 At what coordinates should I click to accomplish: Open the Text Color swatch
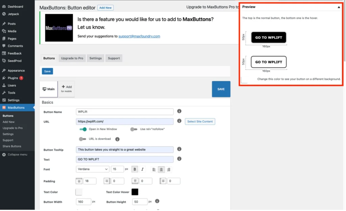(x=79, y=192)
